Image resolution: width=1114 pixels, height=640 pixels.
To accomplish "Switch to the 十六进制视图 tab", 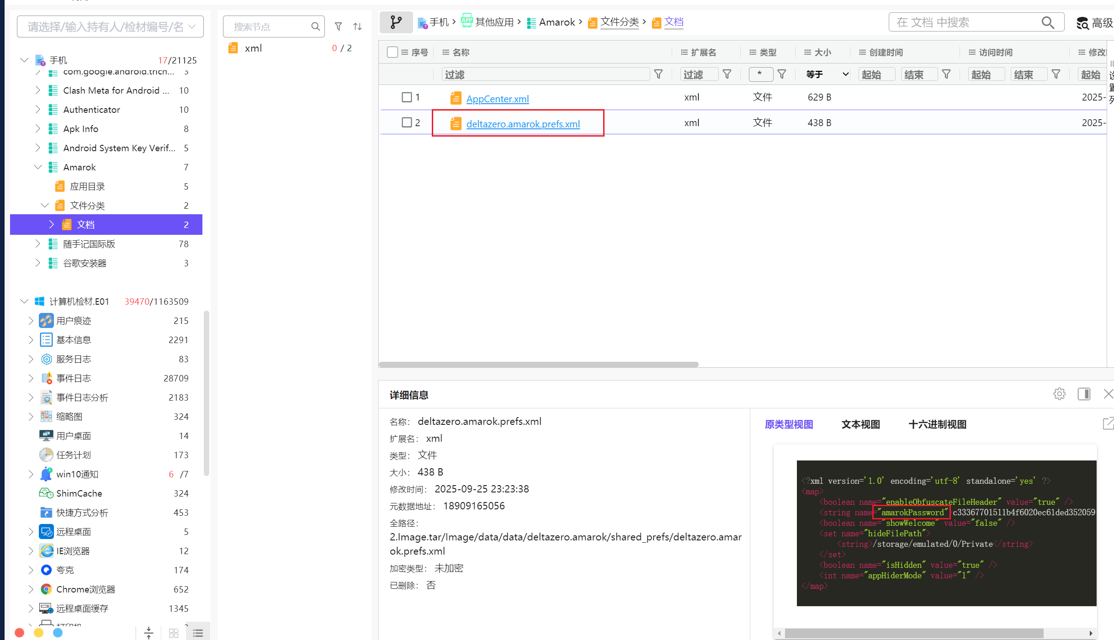I will point(937,424).
